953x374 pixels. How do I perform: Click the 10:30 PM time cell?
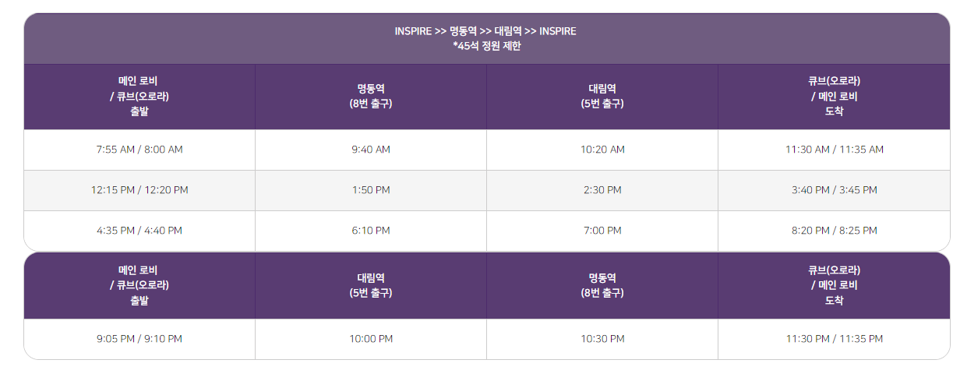pos(602,339)
